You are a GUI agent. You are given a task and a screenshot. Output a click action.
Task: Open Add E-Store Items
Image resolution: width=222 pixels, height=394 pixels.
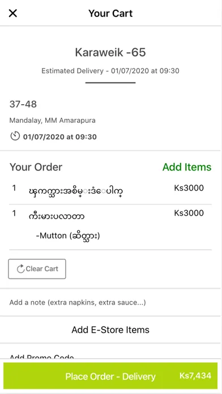(110, 329)
